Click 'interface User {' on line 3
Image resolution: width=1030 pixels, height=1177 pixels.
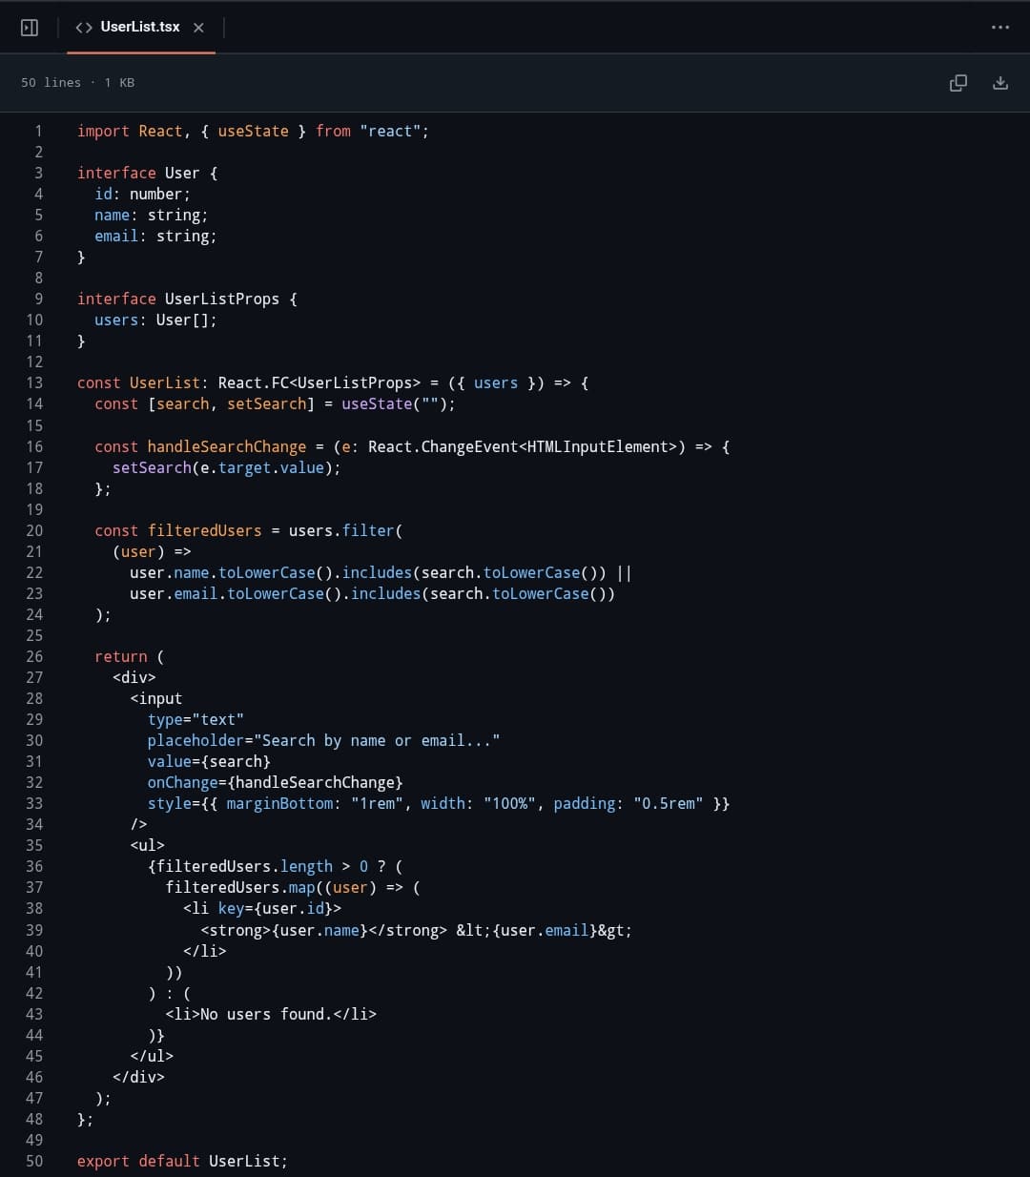coord(148,173)
